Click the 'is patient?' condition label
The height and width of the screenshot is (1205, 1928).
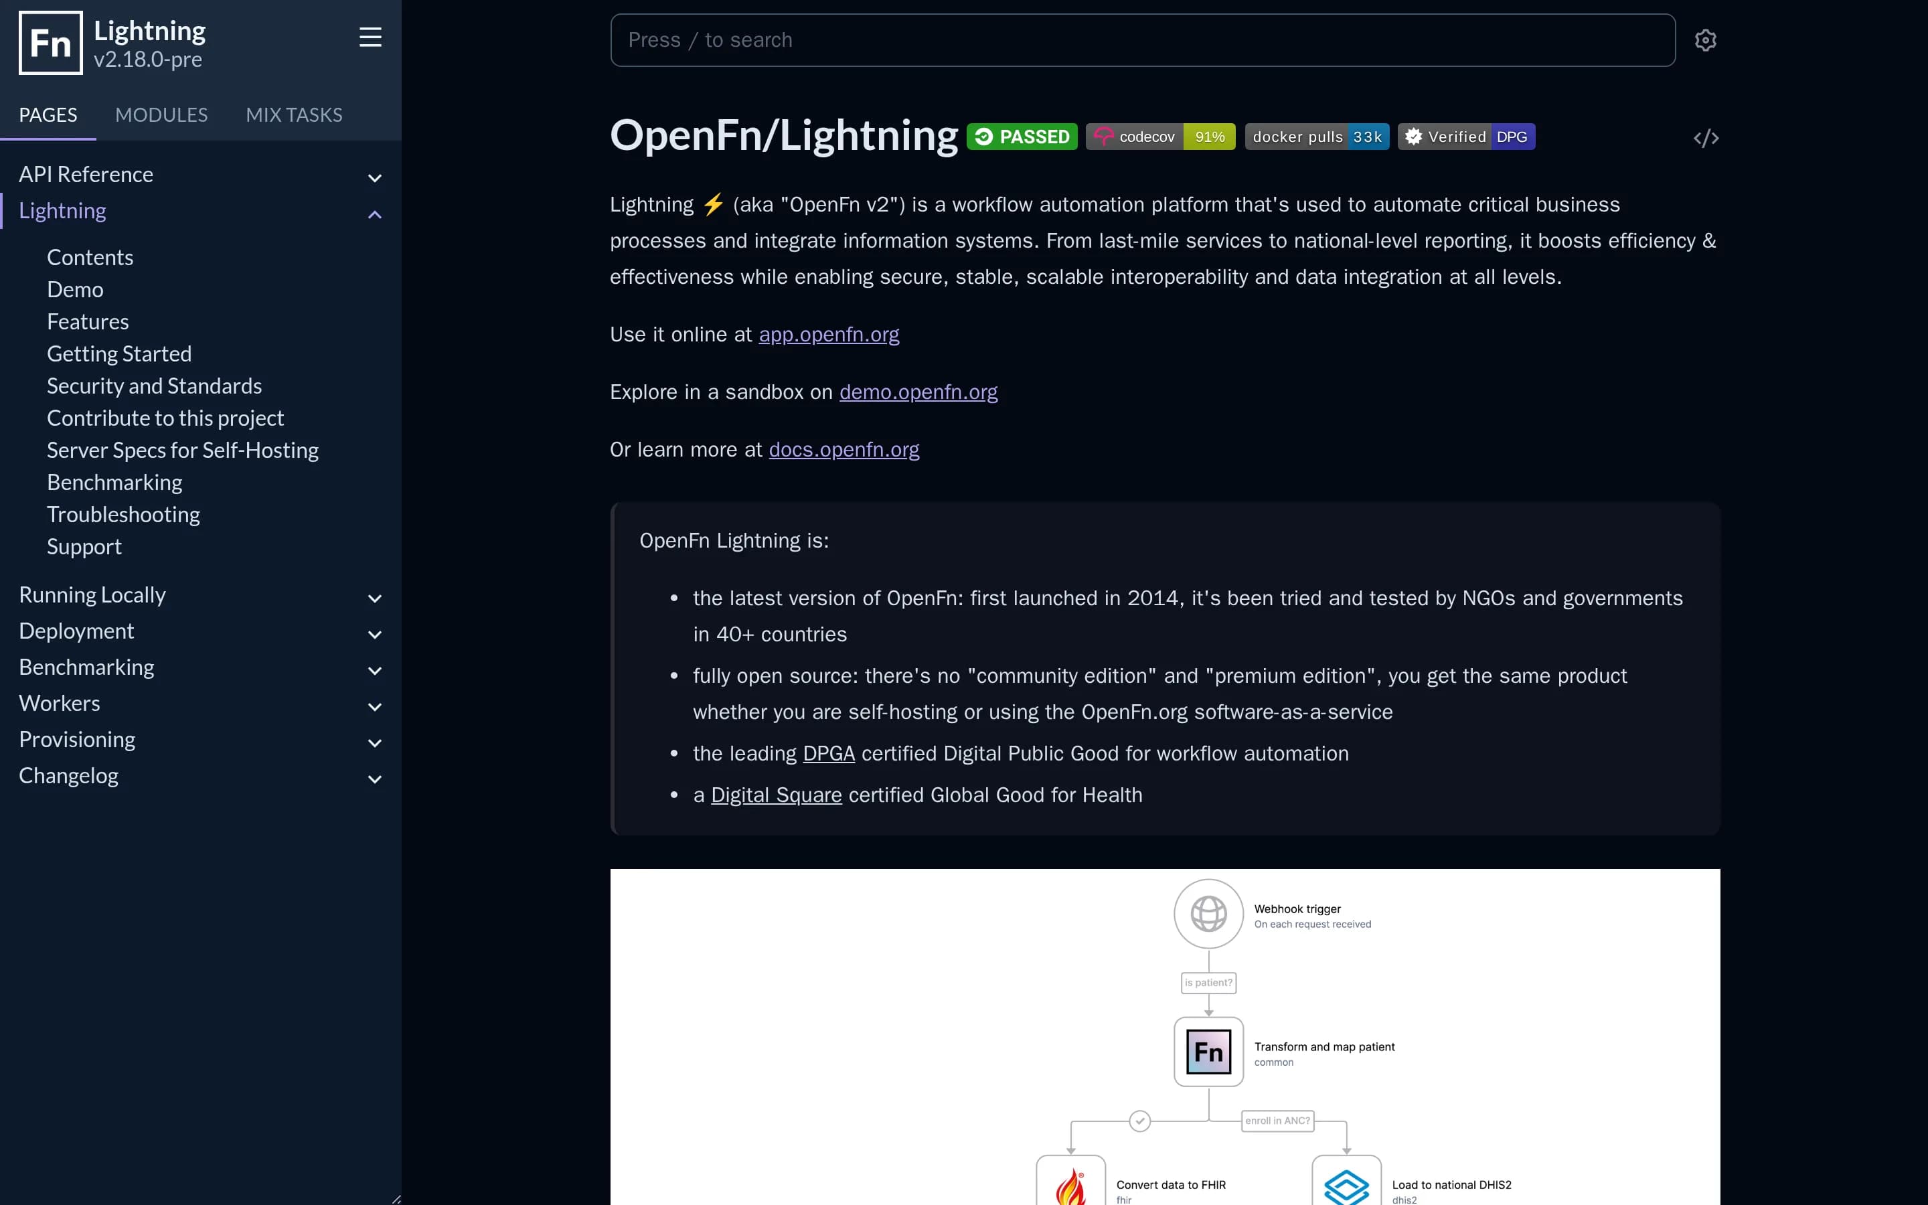[1208, 983]
